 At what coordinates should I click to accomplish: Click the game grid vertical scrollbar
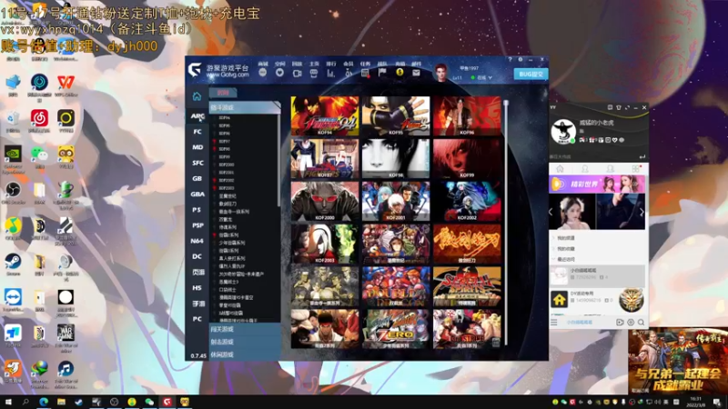pos(506,223)
